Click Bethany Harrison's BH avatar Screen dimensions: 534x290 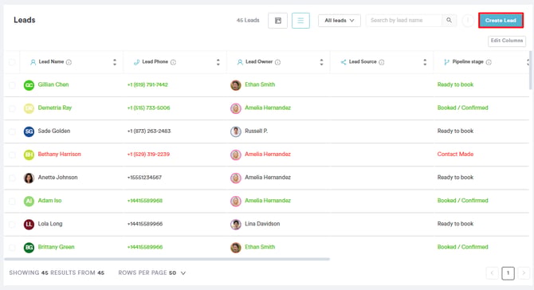[x=29, y=155]
